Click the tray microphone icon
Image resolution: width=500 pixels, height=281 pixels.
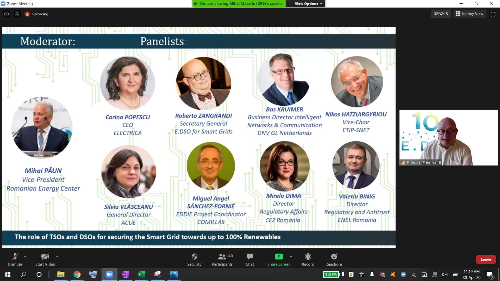(372, 274)
